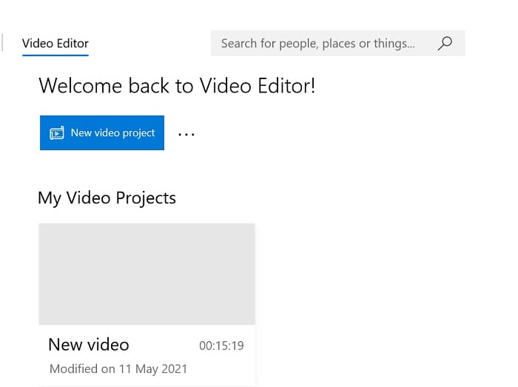The image size is (518, 387).
Task: Click the film icon on New video project button
Action: 57,133
